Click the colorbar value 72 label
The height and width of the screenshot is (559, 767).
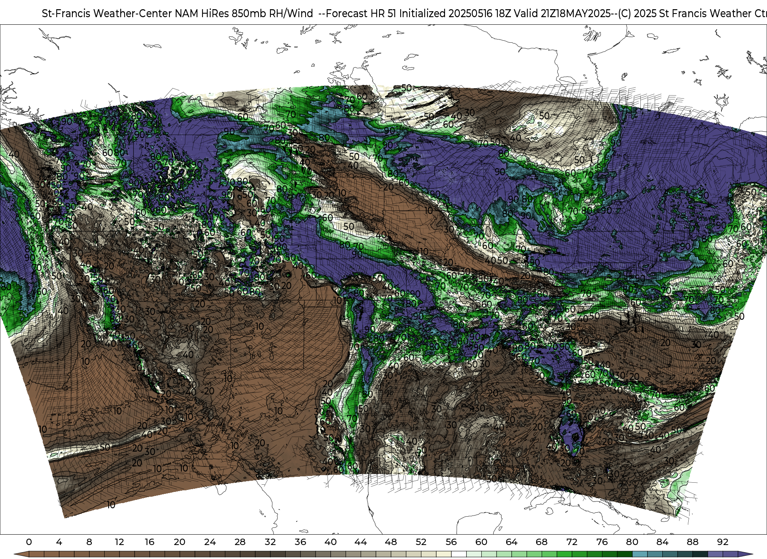(x=572, y=542)
